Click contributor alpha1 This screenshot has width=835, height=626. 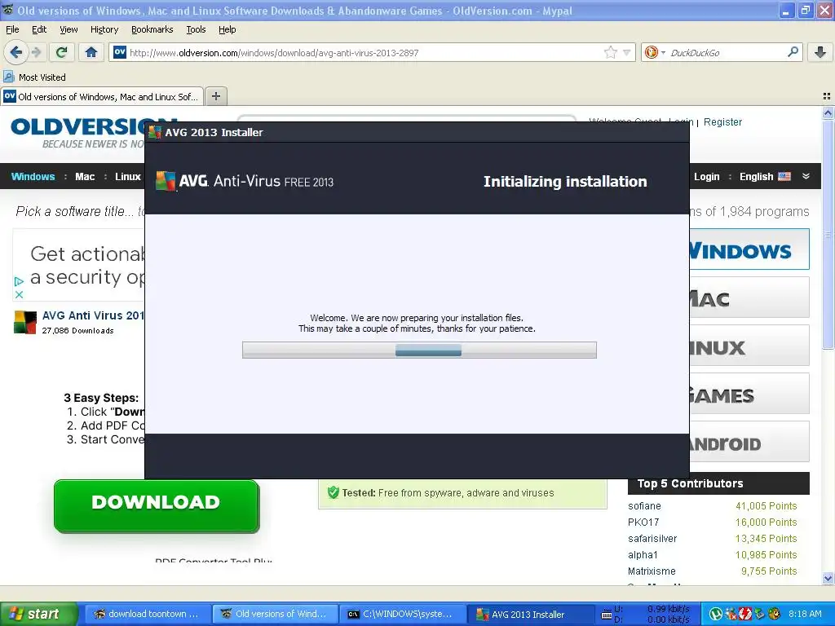pos(643,554)
